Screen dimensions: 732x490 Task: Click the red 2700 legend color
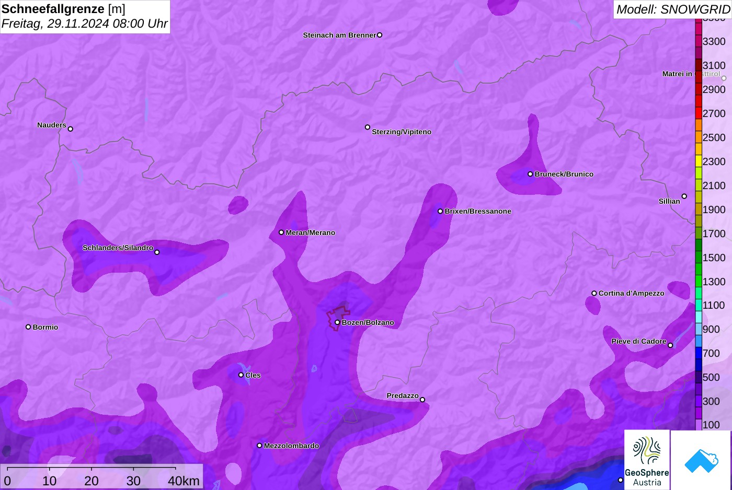click(699, 113)
